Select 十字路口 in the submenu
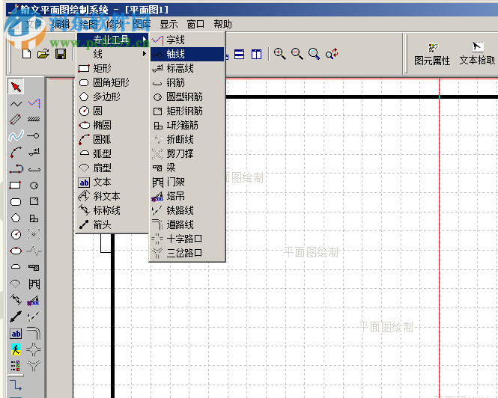 click(187, 239)
